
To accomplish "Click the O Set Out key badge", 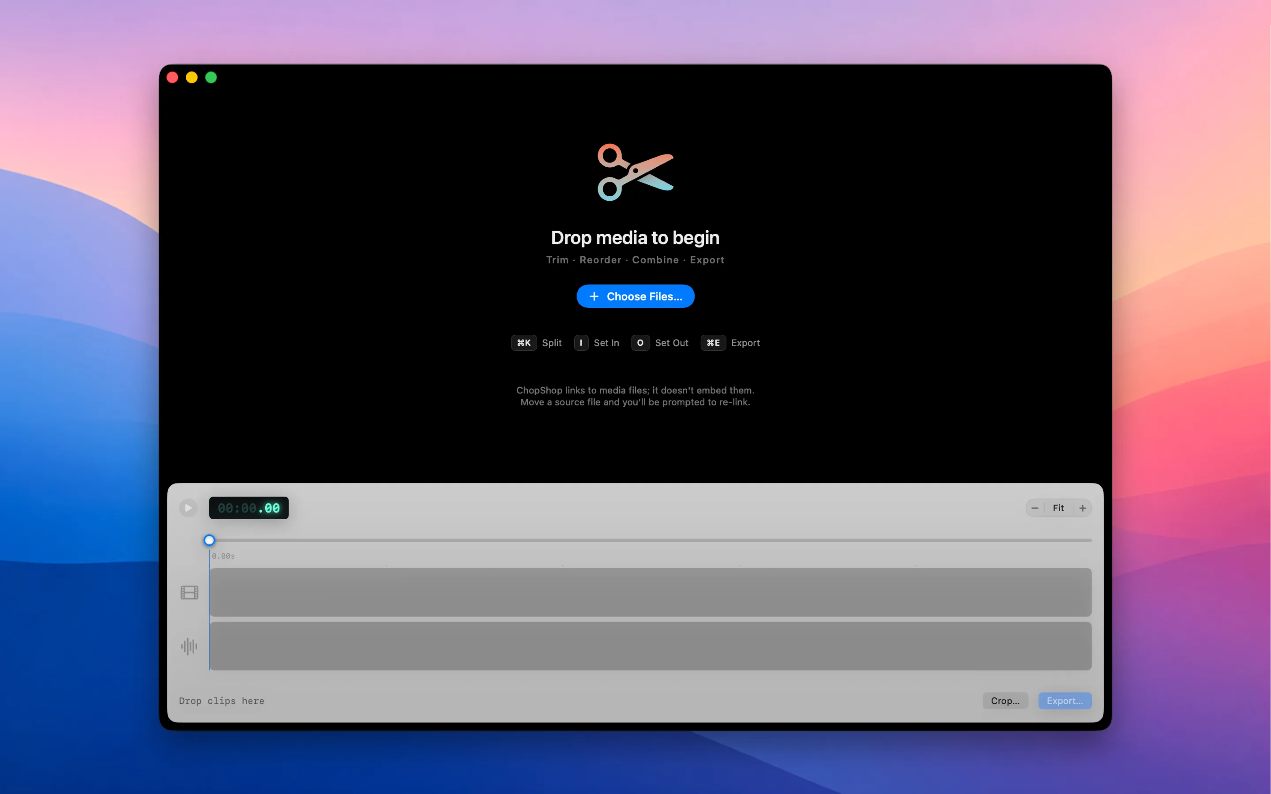I will click(640, 343).
